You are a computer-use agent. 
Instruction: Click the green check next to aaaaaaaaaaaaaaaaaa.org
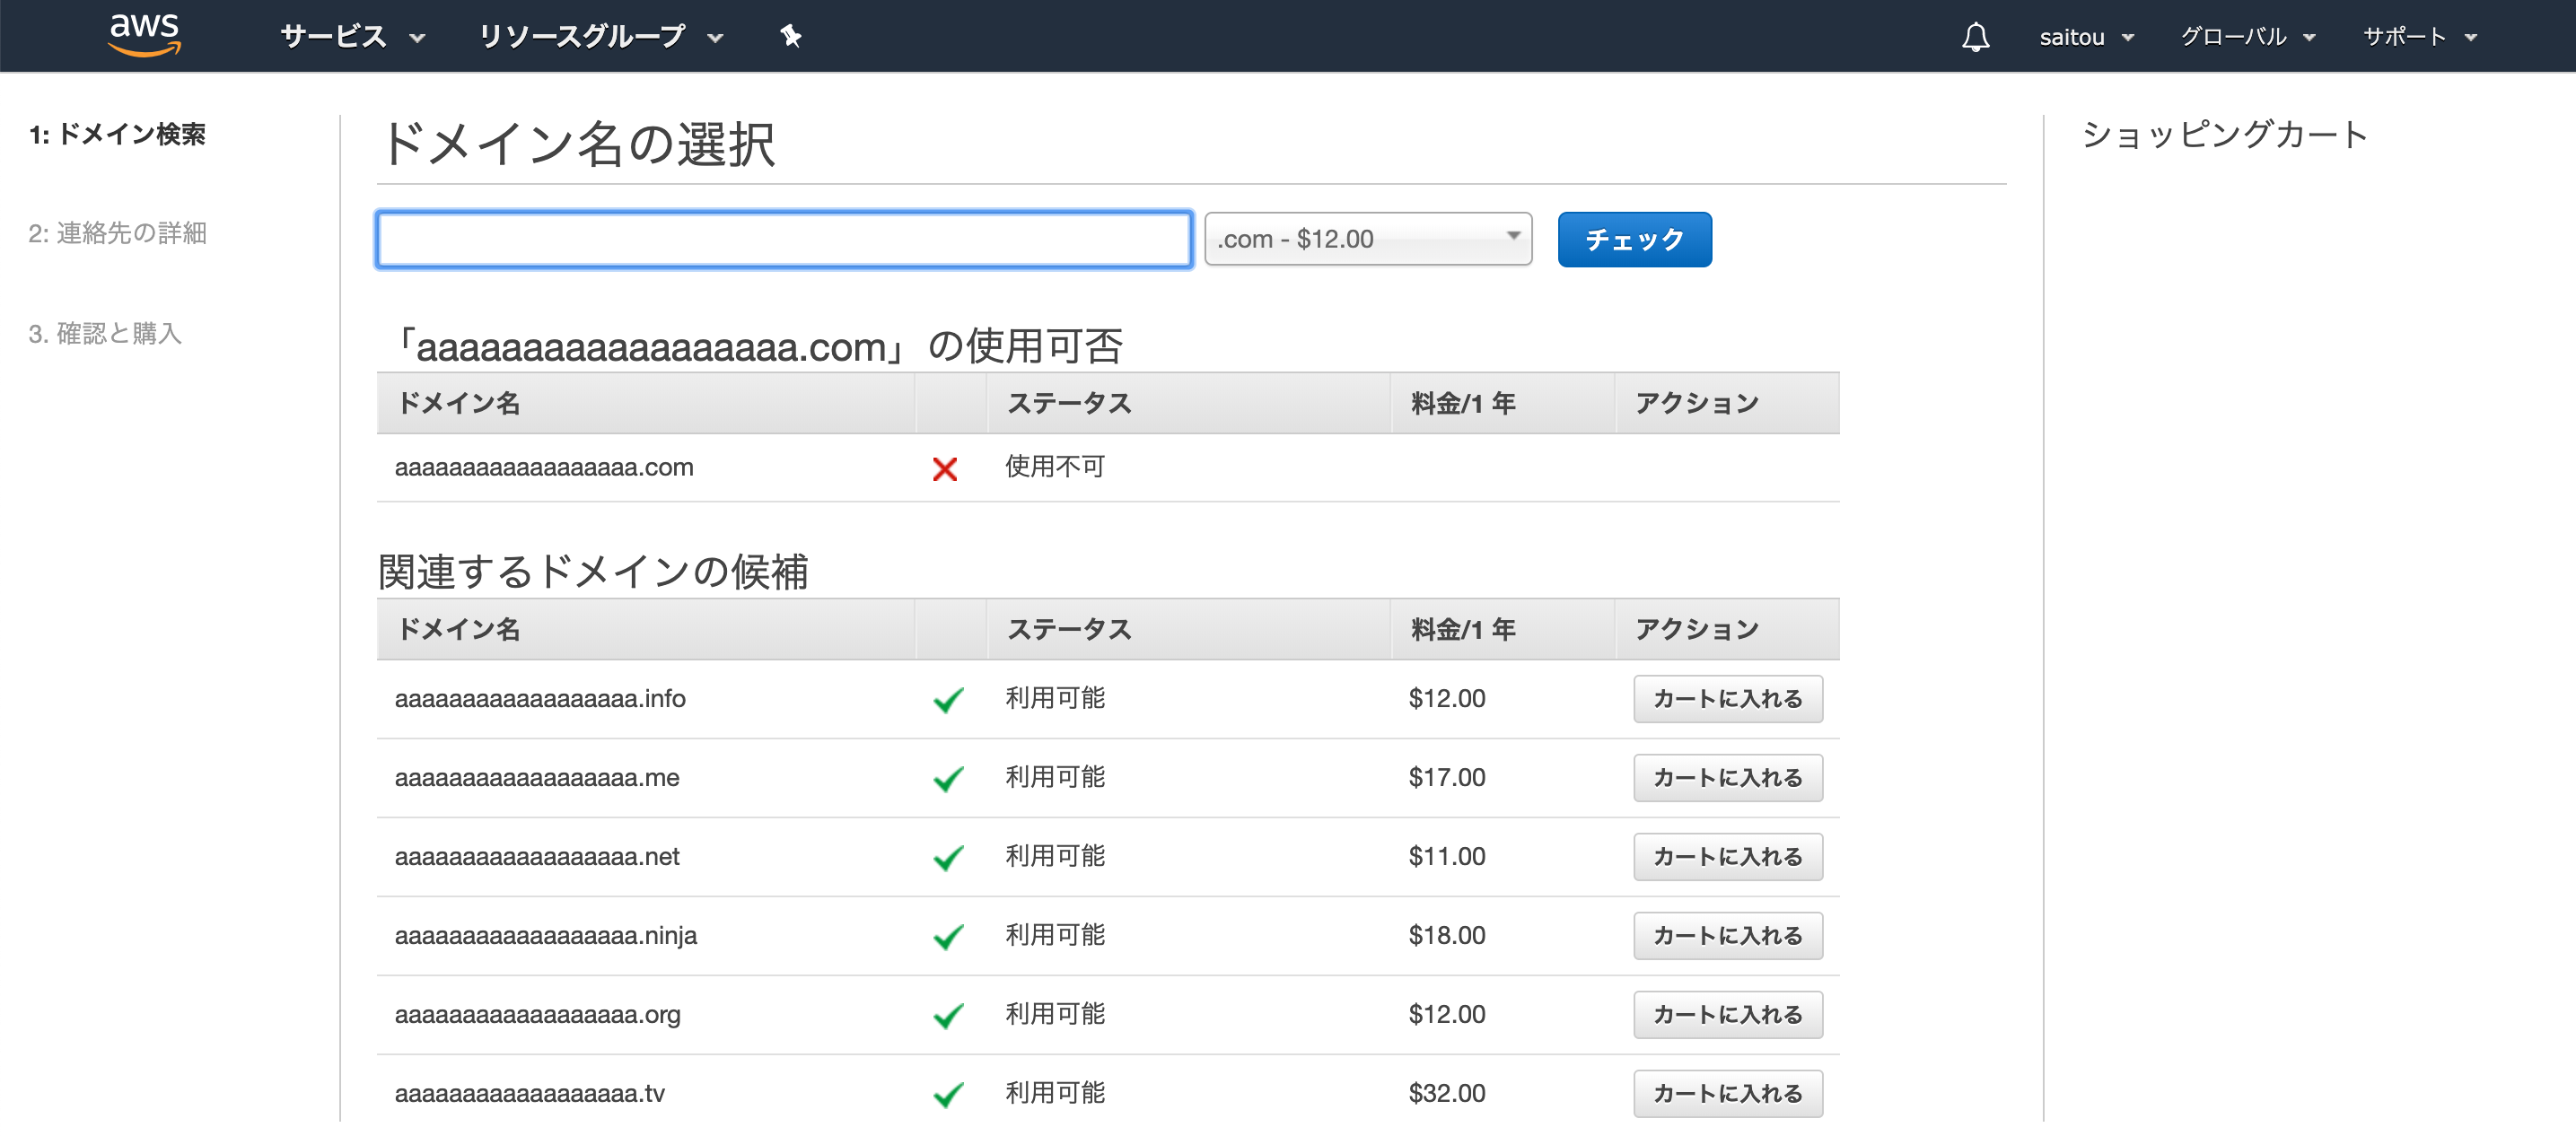[x=948, y=1015]
